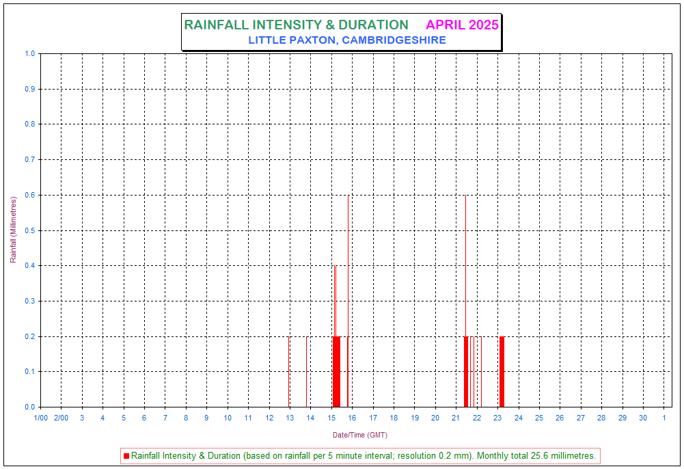Click the y-axis value 0.6

tap(29, 195)
